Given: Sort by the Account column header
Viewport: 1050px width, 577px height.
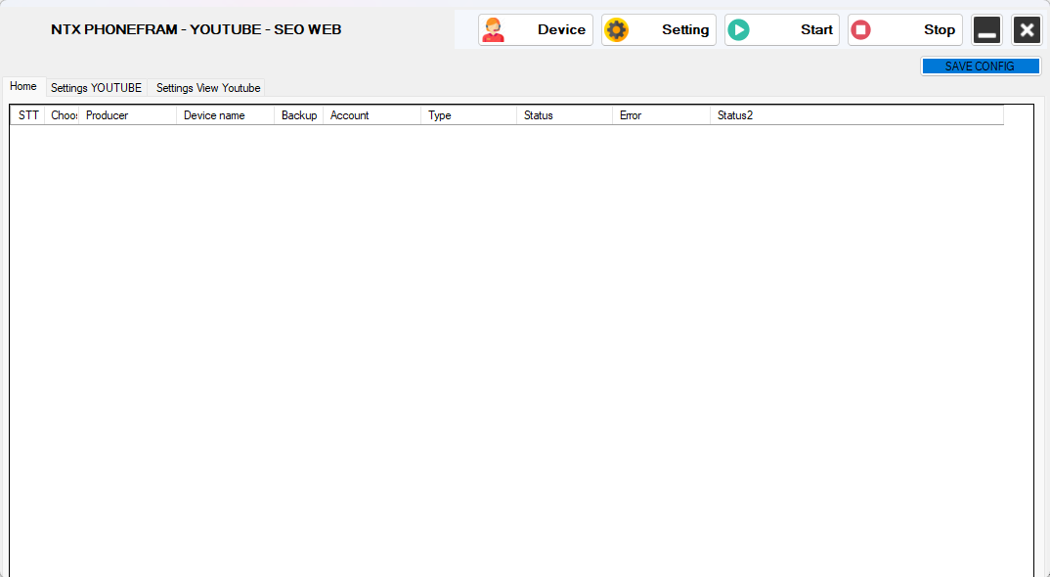Looking at the screenshot, I should click(x=372, y=115).
